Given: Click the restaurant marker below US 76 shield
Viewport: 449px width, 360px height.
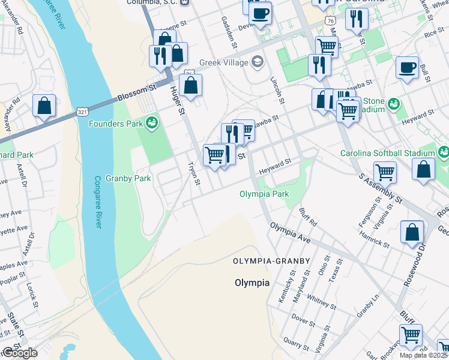Looking at the screenshot, I should coord(319,67).
